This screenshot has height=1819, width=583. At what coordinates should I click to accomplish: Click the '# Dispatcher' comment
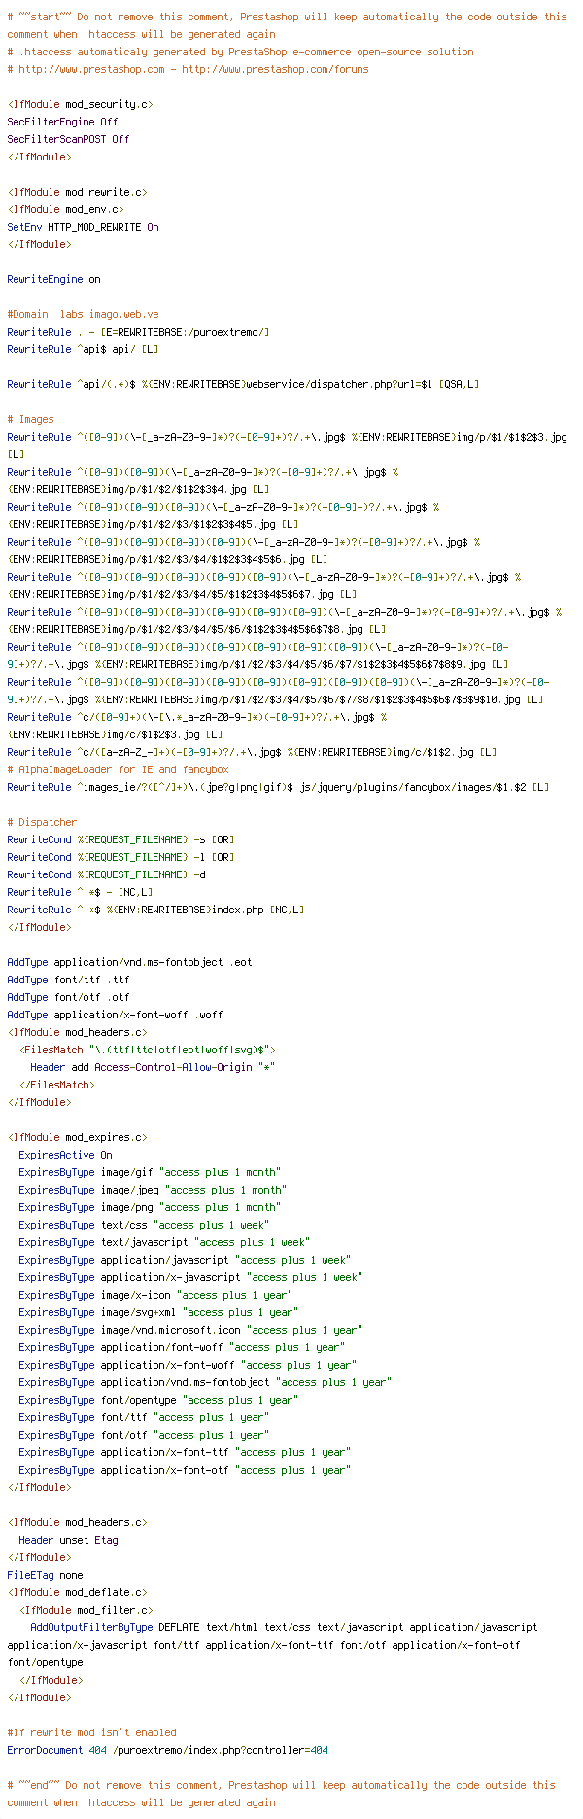[x=42, y=822]
